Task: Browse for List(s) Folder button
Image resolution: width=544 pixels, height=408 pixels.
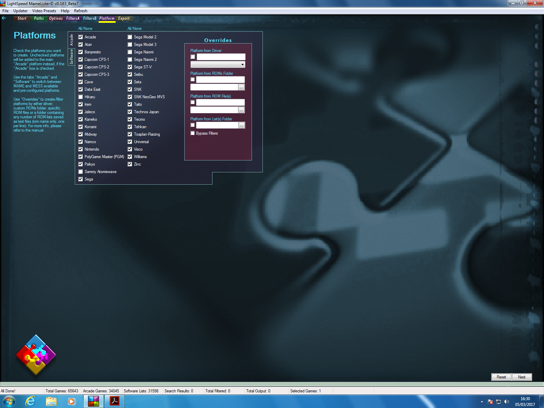Action: (x=242, y=125)
